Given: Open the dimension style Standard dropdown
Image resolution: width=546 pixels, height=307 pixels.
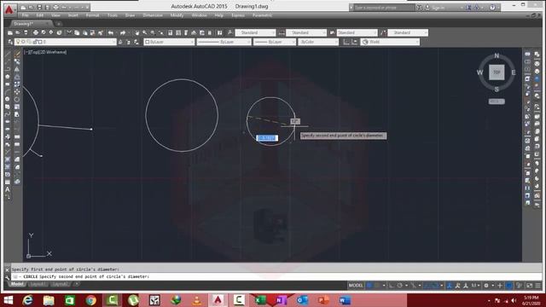Looking at the screenshot, I should (x=306, y=32).
